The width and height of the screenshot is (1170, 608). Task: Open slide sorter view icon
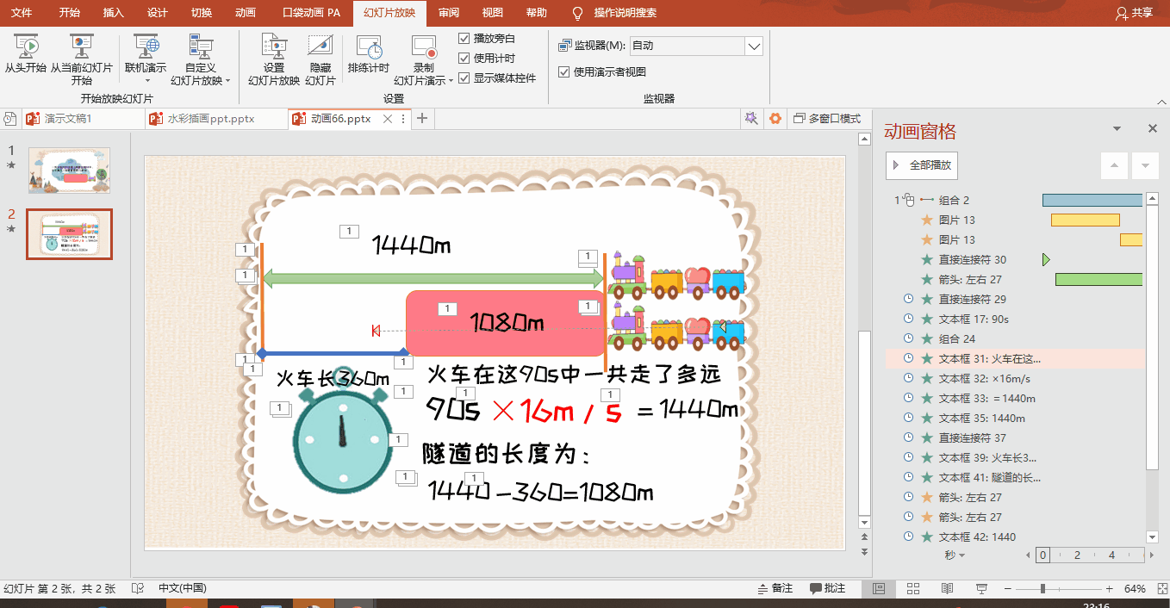913,589
